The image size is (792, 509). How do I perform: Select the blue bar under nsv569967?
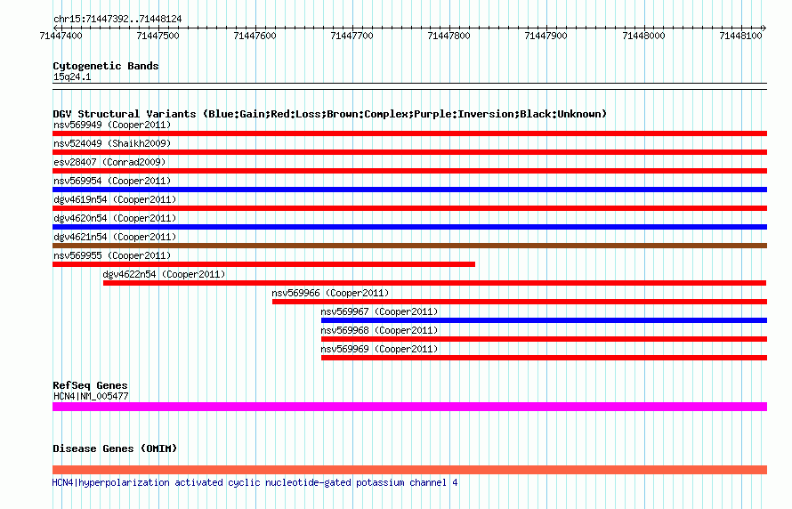click(544, 320)
